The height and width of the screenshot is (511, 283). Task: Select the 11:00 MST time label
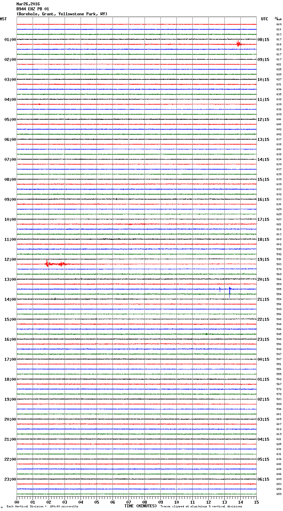click(x=10, y=240)
